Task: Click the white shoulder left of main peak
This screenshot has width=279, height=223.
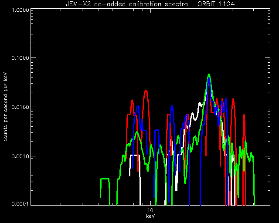Action: 200,104
